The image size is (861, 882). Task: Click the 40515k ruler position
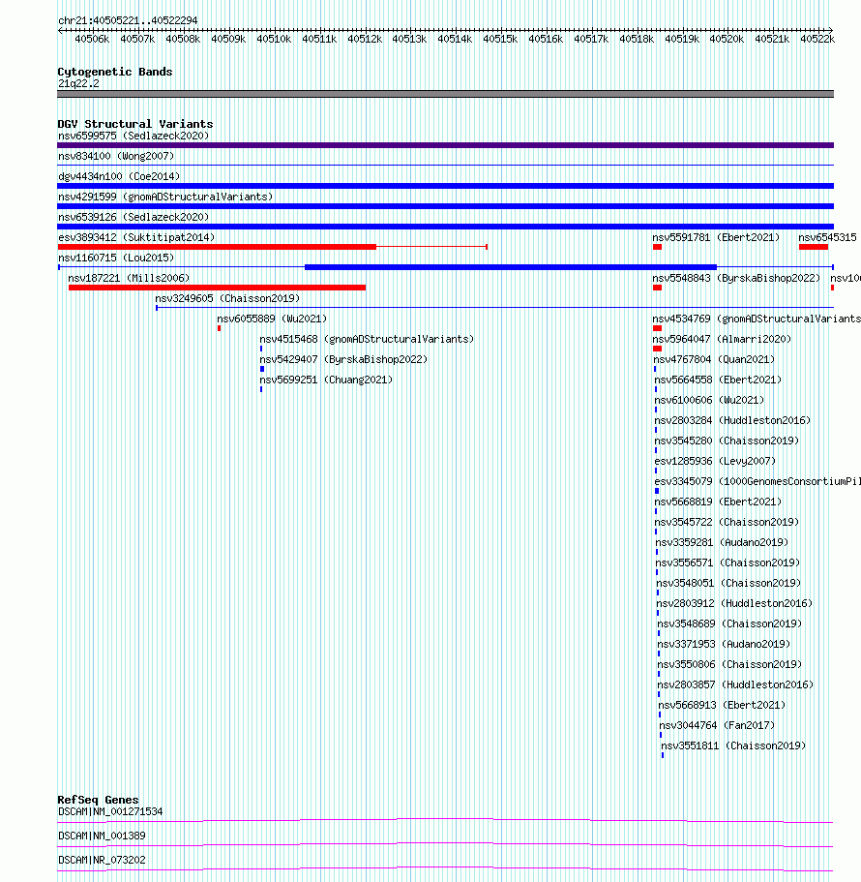(x=500, y=39)
